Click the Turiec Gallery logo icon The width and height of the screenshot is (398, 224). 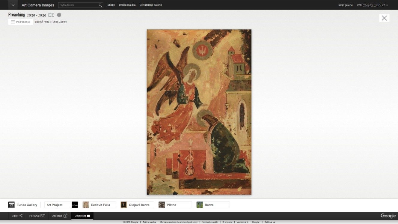11,205
